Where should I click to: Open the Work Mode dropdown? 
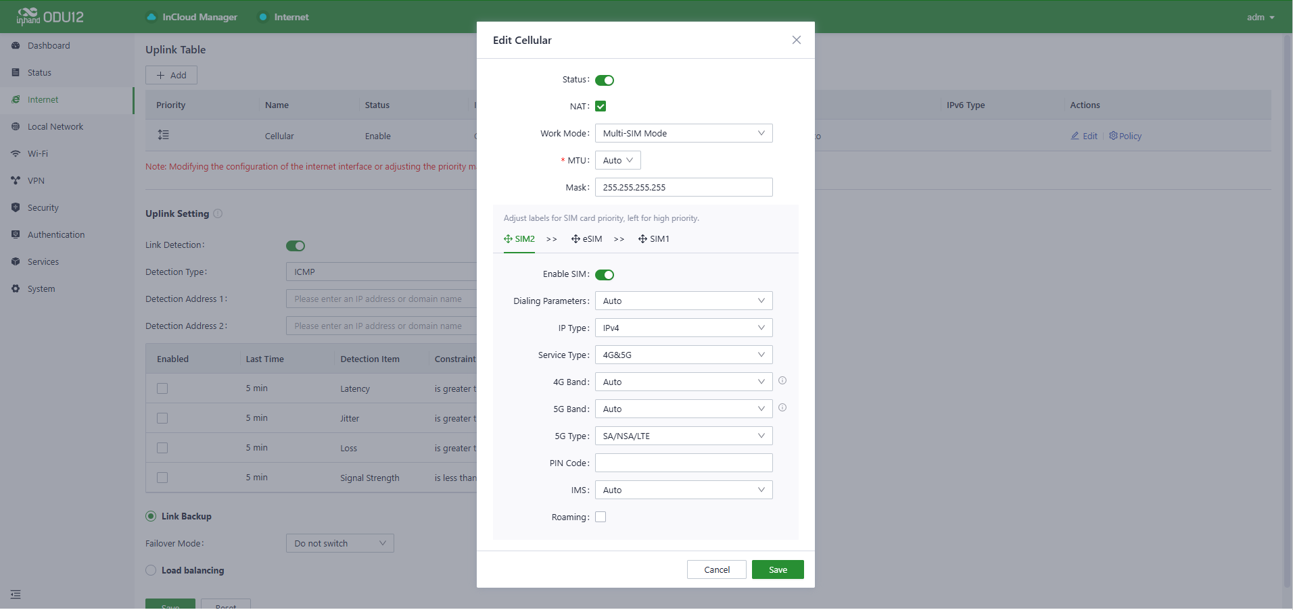(683, 133)
